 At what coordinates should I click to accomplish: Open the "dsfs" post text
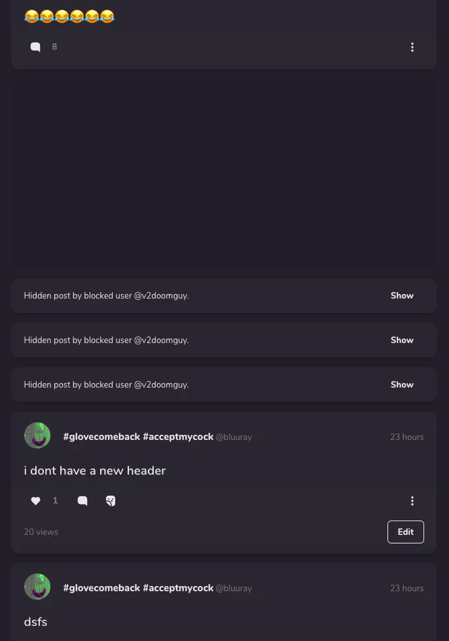tap(35, 622)
